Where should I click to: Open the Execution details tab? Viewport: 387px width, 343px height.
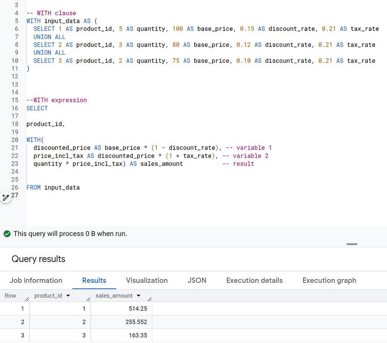254,281
